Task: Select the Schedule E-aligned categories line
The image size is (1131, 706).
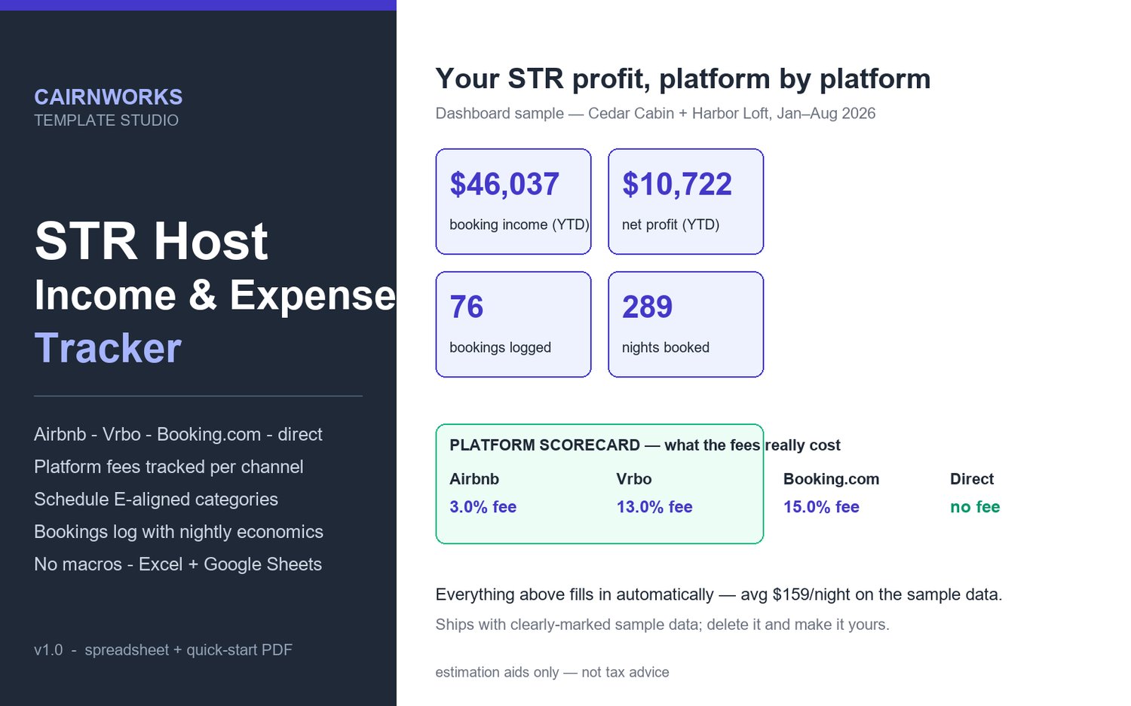Action: tap(156, 500)
